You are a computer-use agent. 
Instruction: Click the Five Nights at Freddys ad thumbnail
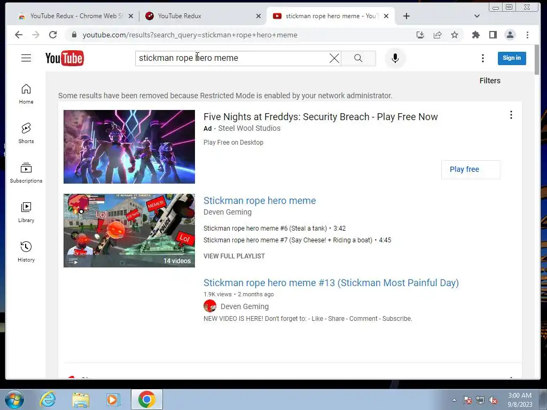coord(129,147)
